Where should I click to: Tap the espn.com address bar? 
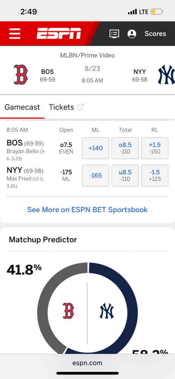click(x=87, y=363)
